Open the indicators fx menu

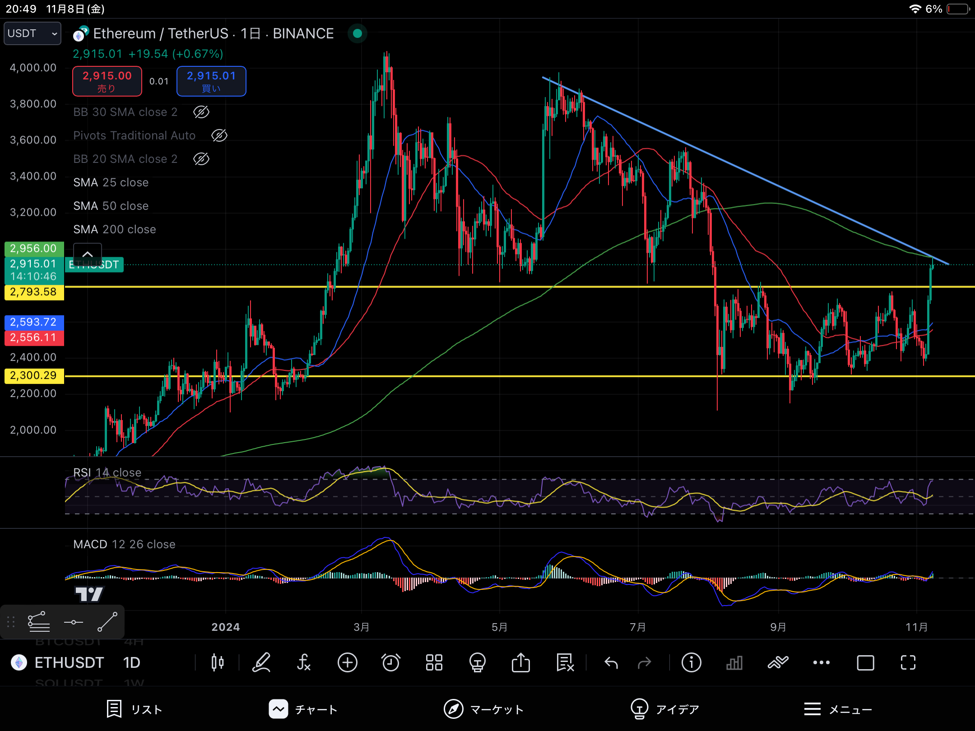point(304,662)
